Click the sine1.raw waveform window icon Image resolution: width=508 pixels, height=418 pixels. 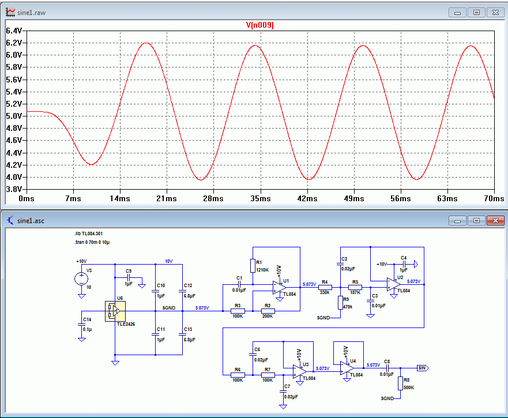coord(10,12)
